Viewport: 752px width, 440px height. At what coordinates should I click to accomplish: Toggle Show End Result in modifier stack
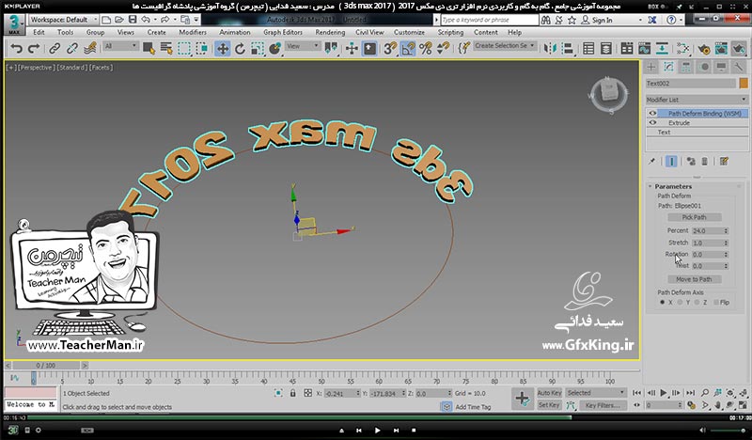671,161
